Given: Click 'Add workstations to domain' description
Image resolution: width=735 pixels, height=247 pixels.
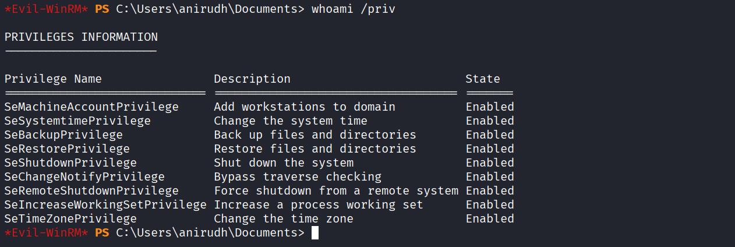Looking at the screenshot, I should [x=305, y=107].
